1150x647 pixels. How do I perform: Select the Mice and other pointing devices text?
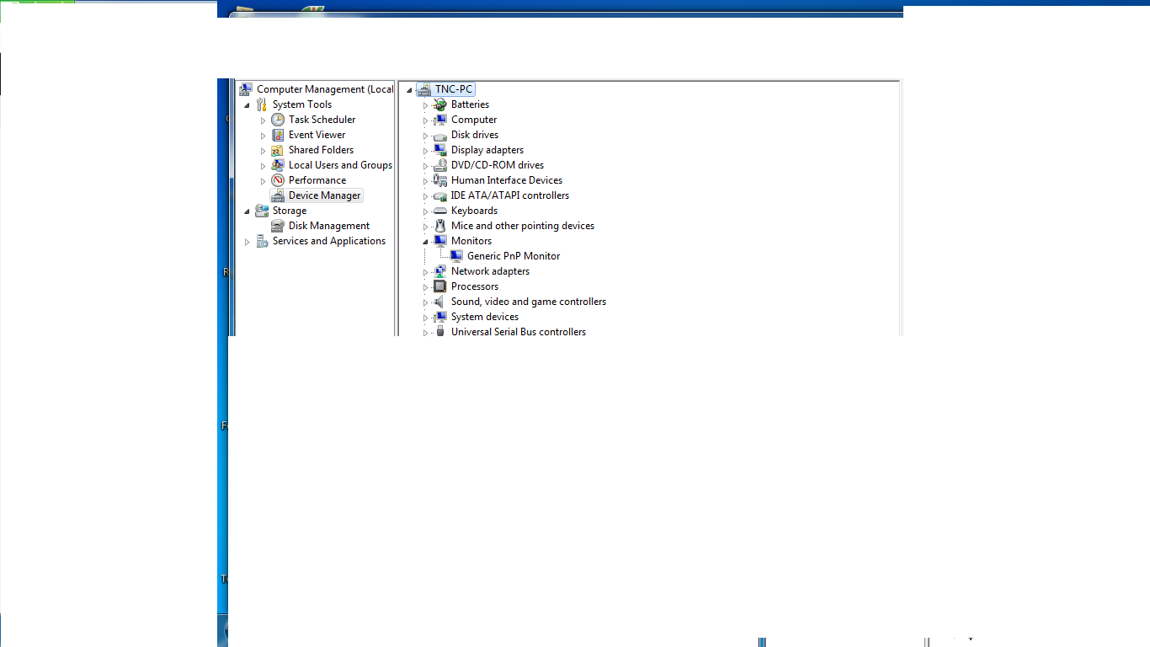tap(523, 226)
